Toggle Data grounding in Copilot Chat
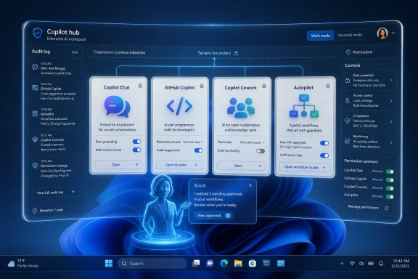Screen dimensions: 418x279 (x=137, y=142)
